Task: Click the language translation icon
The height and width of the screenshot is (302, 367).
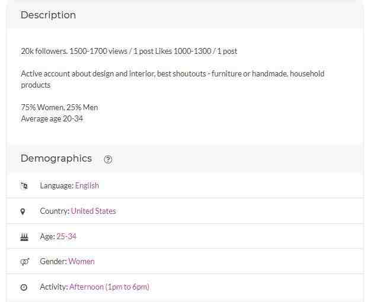Action: 24,186
